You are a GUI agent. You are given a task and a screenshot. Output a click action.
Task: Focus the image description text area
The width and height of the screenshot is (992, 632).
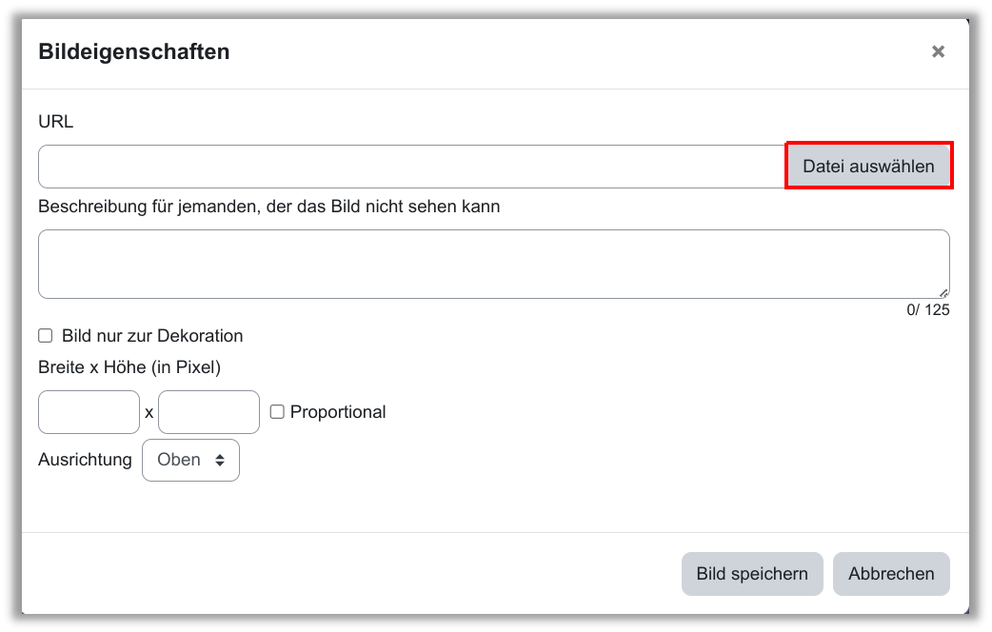point(493,264)
